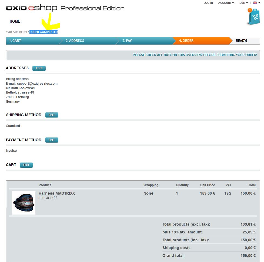Click the Ready! final step
Image resolution: width=264 pixels, height=262 pixels.
[x=241, y=41]
